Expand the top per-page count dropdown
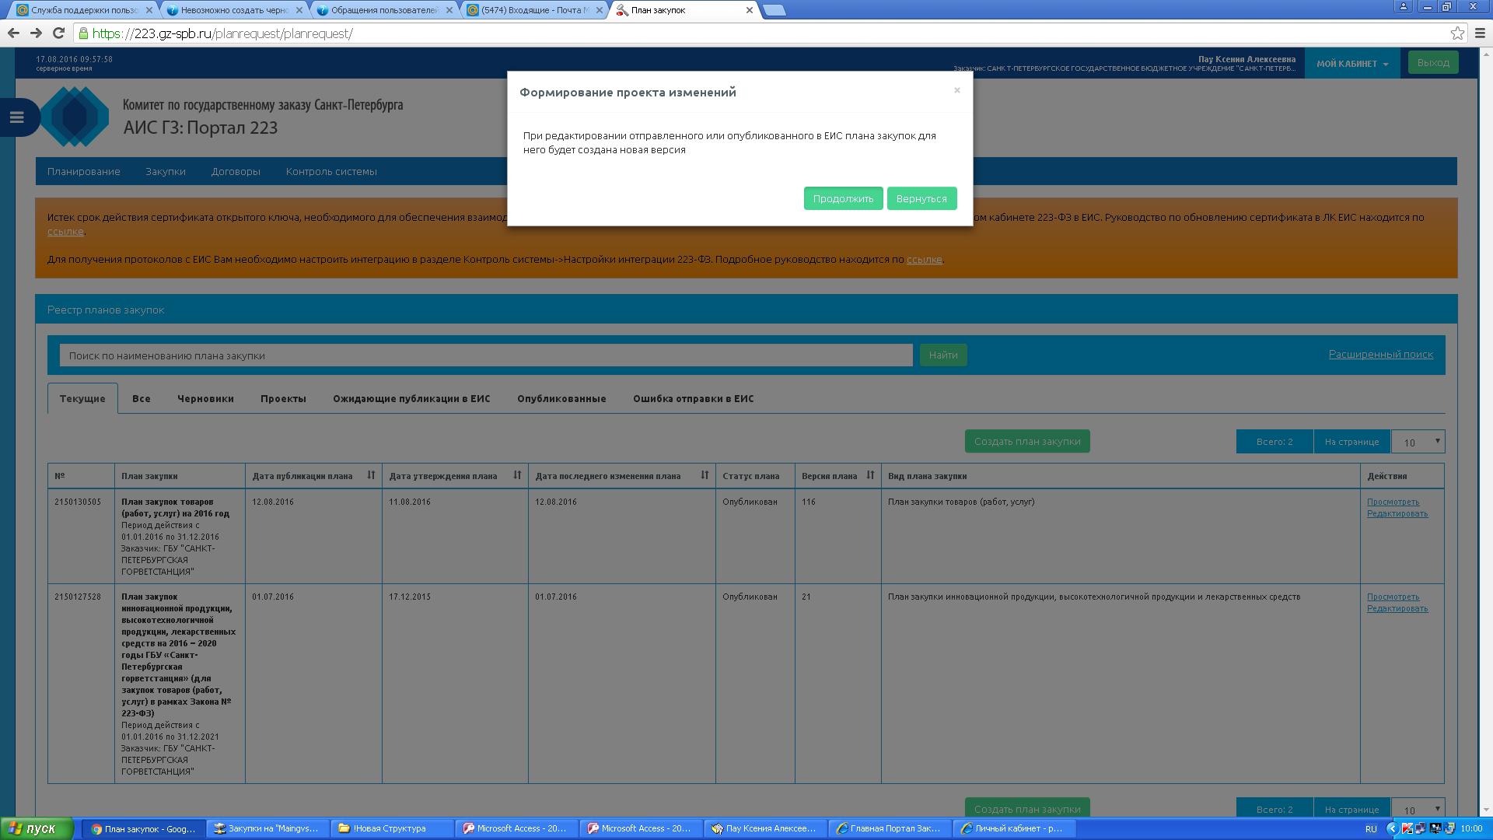 click(1418, 442)
